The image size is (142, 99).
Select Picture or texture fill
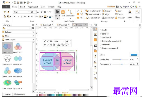(109, 48)
